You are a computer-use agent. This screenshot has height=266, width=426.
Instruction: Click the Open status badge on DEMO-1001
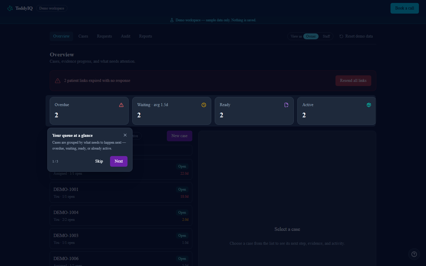click(x=182, y=189)
